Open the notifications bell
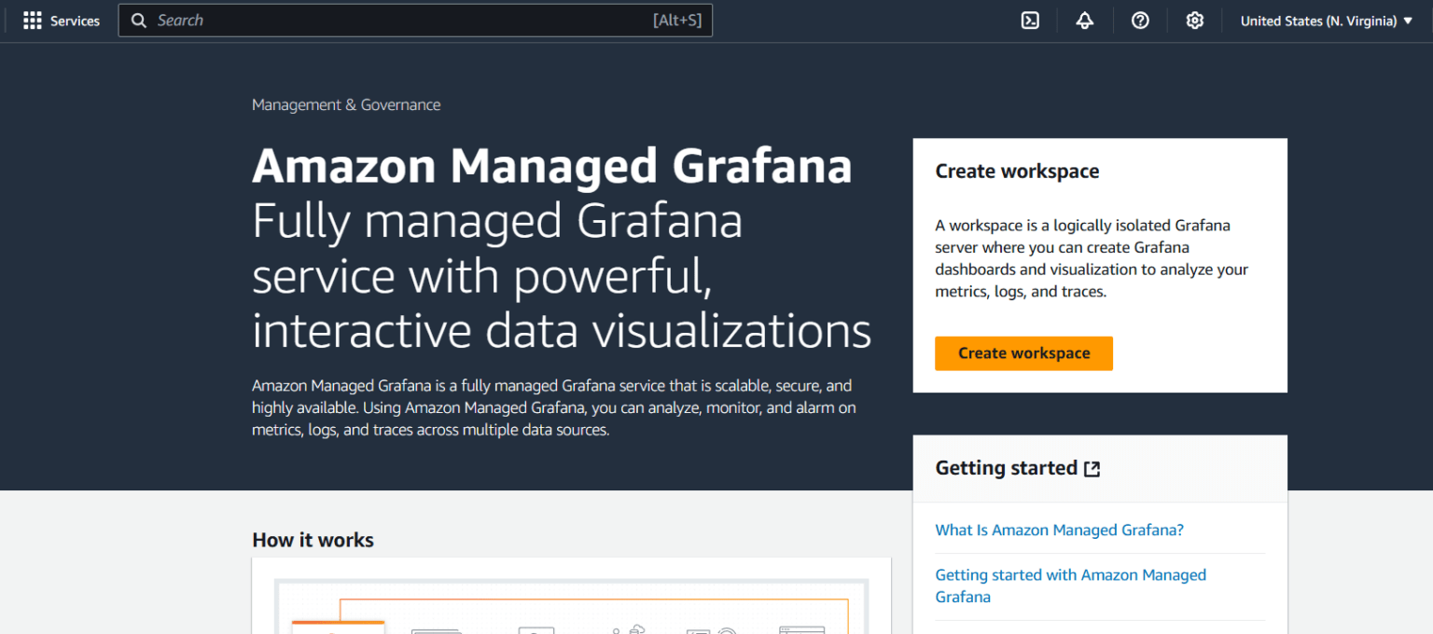This screenshot has height=634, width=1433. (1084, 20)
